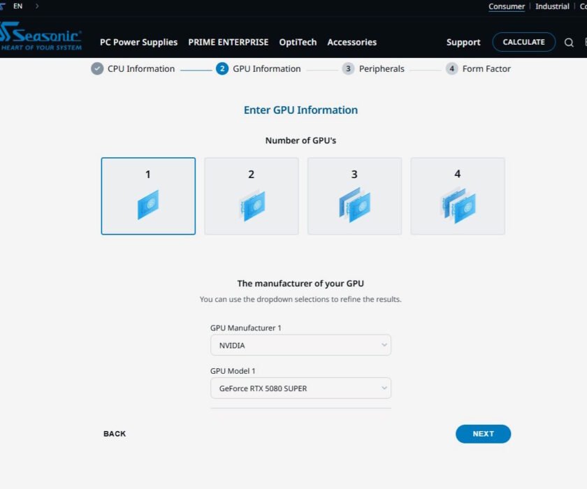Click the GPU Model 1 label

(x=233, y=371)
